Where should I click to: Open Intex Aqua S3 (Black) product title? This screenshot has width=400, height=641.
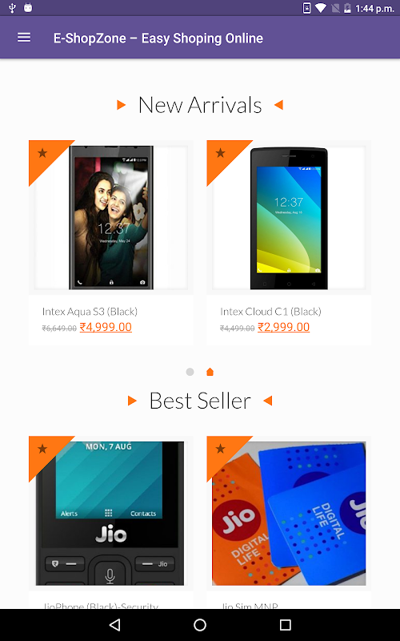point(90,312)
